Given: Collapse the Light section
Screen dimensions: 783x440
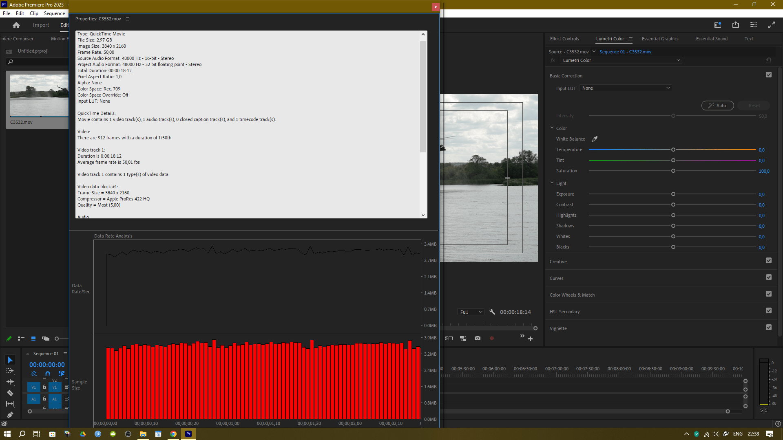Looking at the screenshot, I should coord(552,183).
